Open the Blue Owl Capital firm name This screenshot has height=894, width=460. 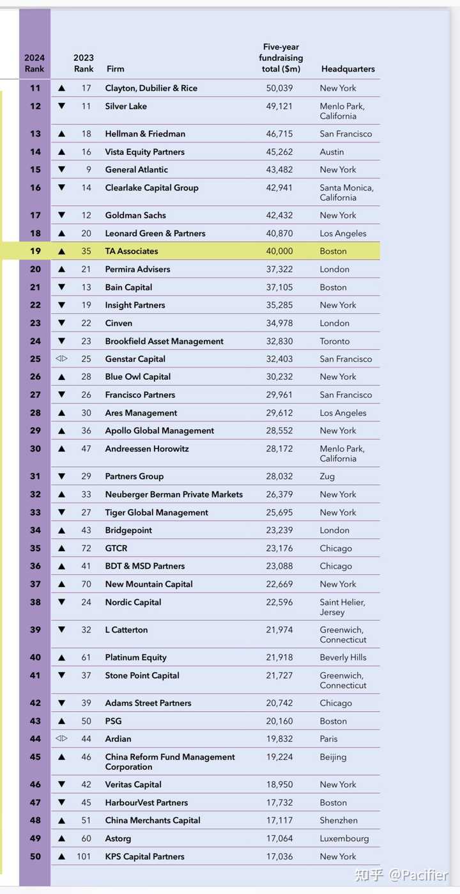click(x=138, y=377)
